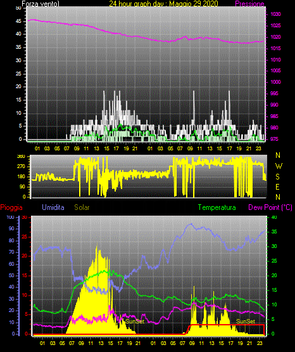
Task: Click the first SunSet marker text
Action: click(135, 322)
